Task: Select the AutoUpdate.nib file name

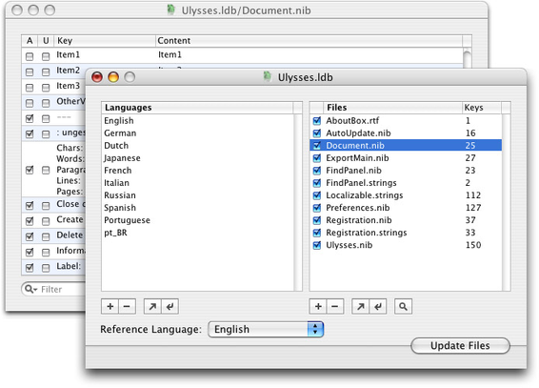Action: click(x=358, y=133)
